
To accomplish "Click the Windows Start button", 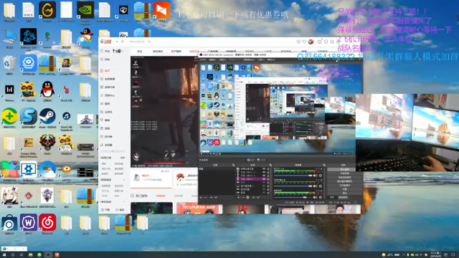I will [x=4, y=255].
